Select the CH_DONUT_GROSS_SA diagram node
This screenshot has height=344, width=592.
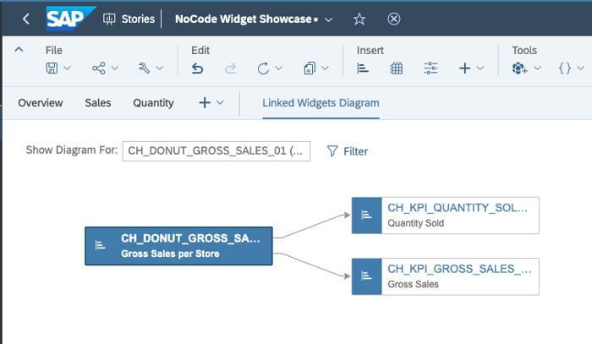[x=178, y=246]
